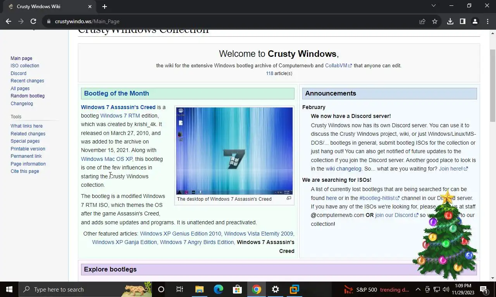496x297 pixels.
Task: Click the join our Discord link
Action: (x=396, y=215)
